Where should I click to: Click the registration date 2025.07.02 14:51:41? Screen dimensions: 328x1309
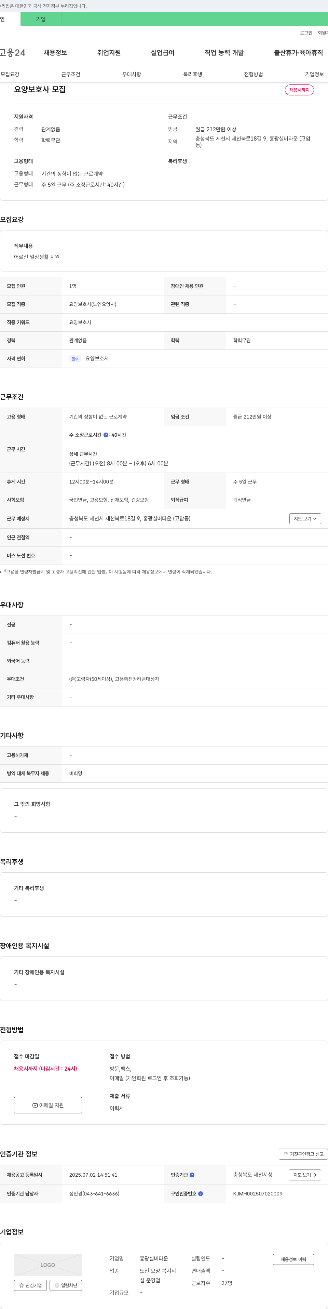[93, 1175]
